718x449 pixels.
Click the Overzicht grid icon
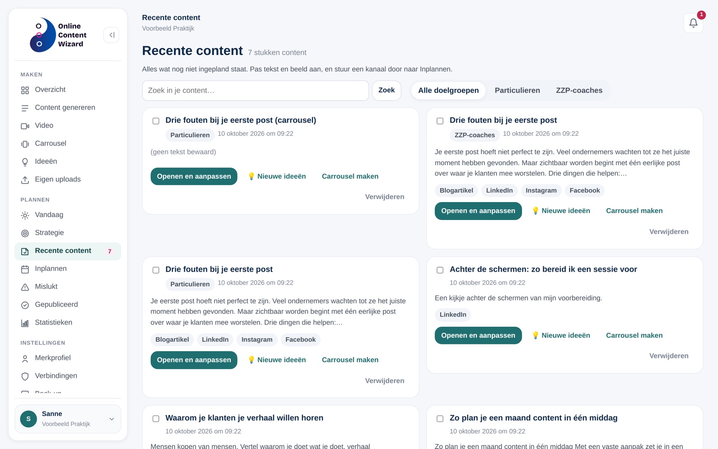(25, 90)
